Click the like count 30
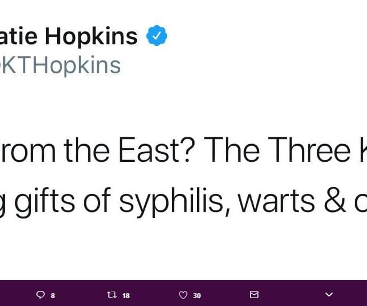This screenshot has width=367, height=306. (197, 296)
